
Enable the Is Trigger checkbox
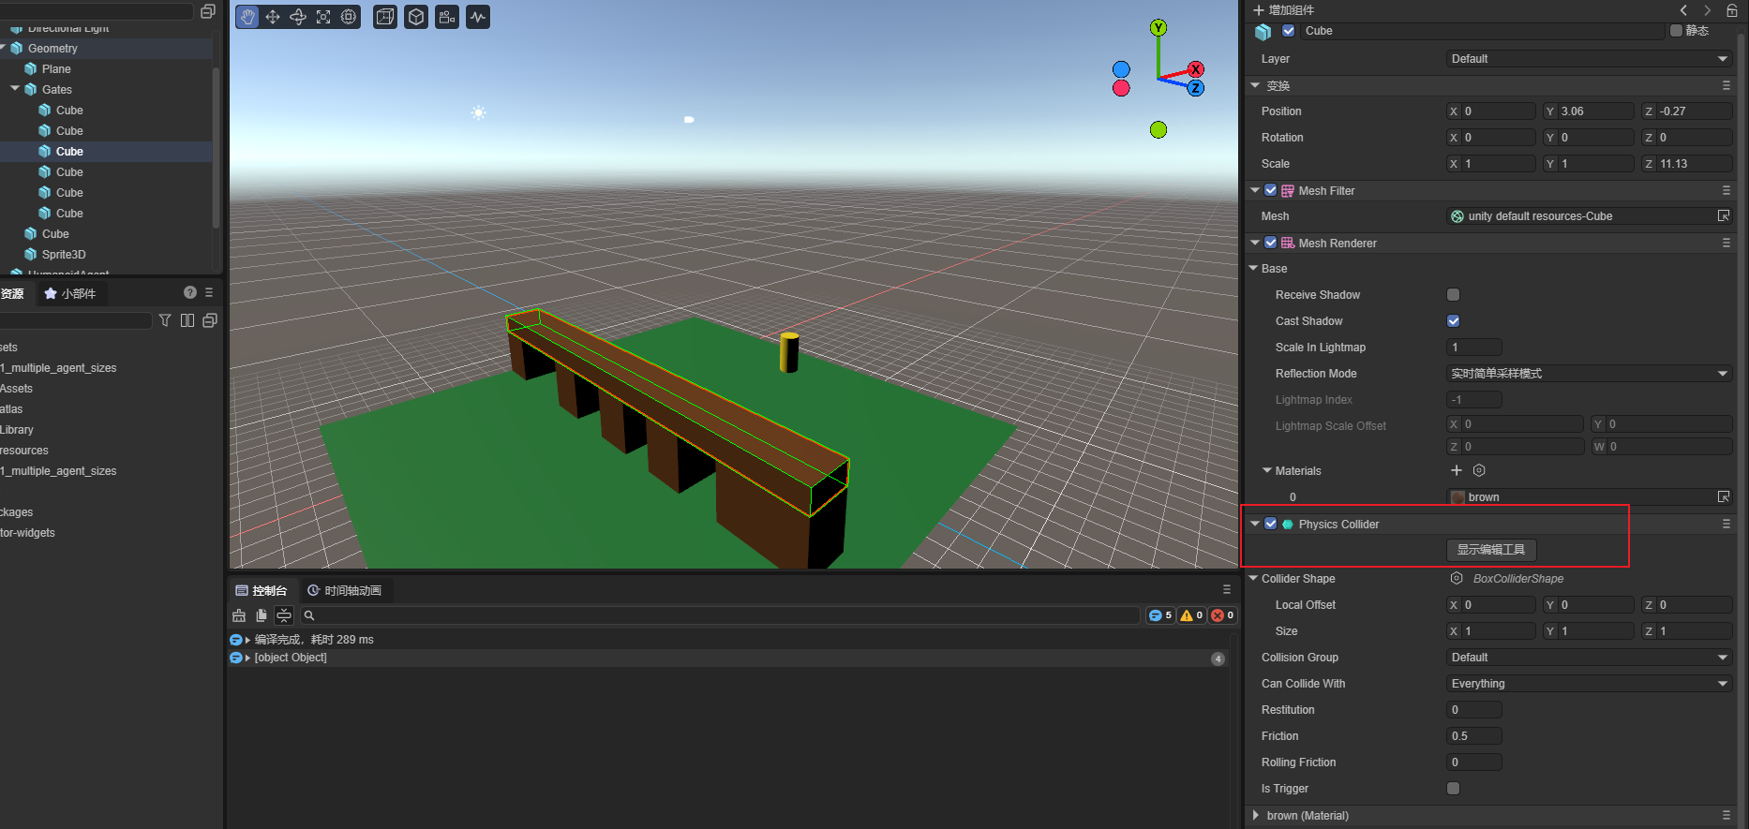click(1453, 789)
